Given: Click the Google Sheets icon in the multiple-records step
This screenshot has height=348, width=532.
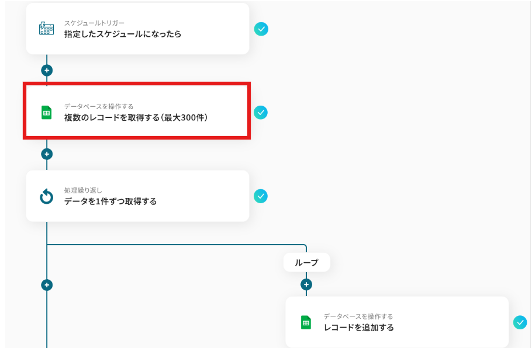Looking at the screenshot, I should (47, 113).
